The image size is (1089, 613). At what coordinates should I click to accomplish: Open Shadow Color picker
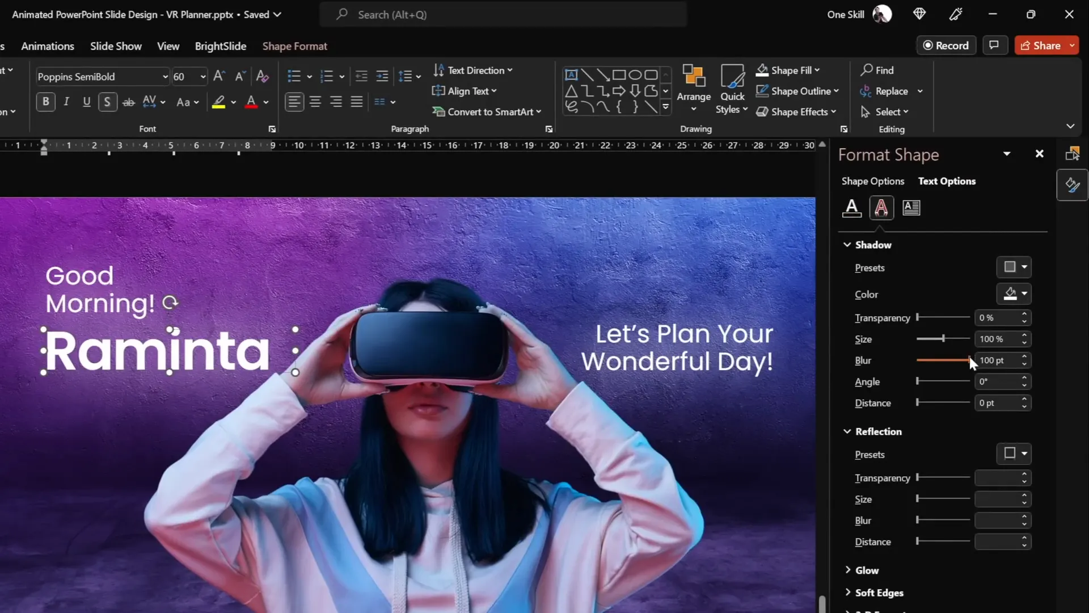(1014, 293)
